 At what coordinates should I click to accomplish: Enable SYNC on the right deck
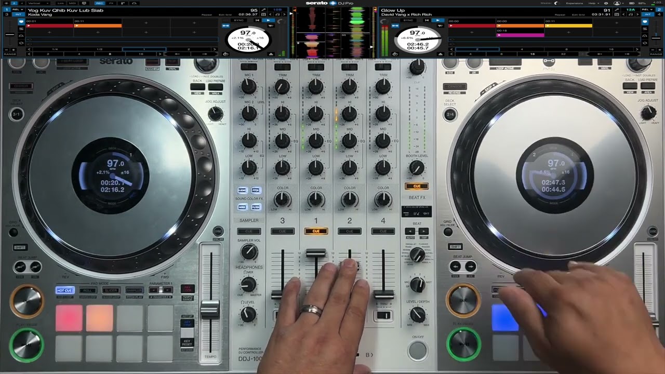point(408,20)
